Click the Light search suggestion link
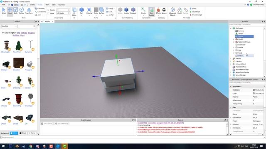The image size is (266, 149). 22,35
